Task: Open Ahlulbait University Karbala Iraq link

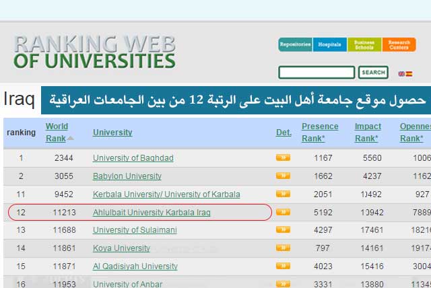Action: tap(152, 212)
